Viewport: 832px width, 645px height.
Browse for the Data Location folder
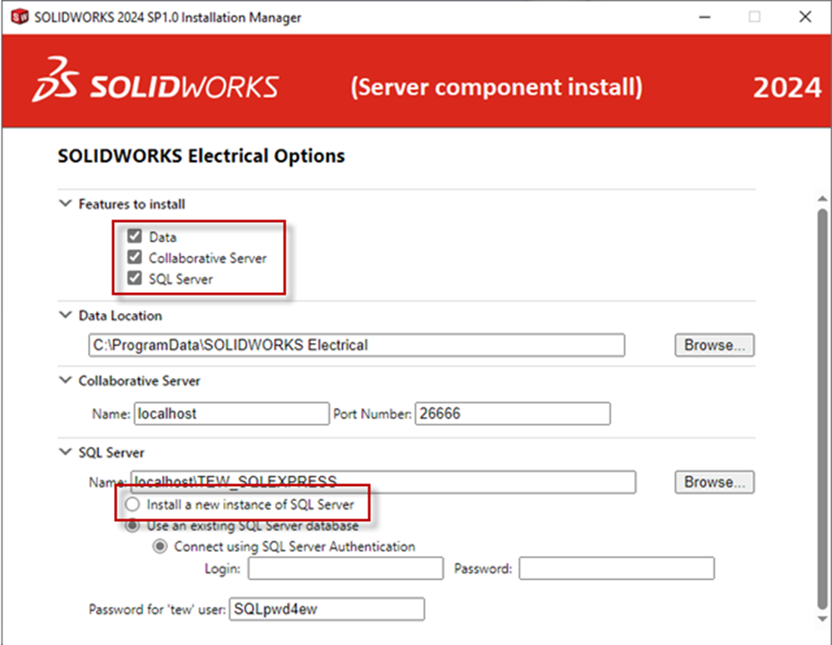tap(714, 345)
